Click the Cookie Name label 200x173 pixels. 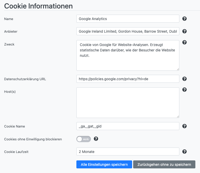click(14, 126)
